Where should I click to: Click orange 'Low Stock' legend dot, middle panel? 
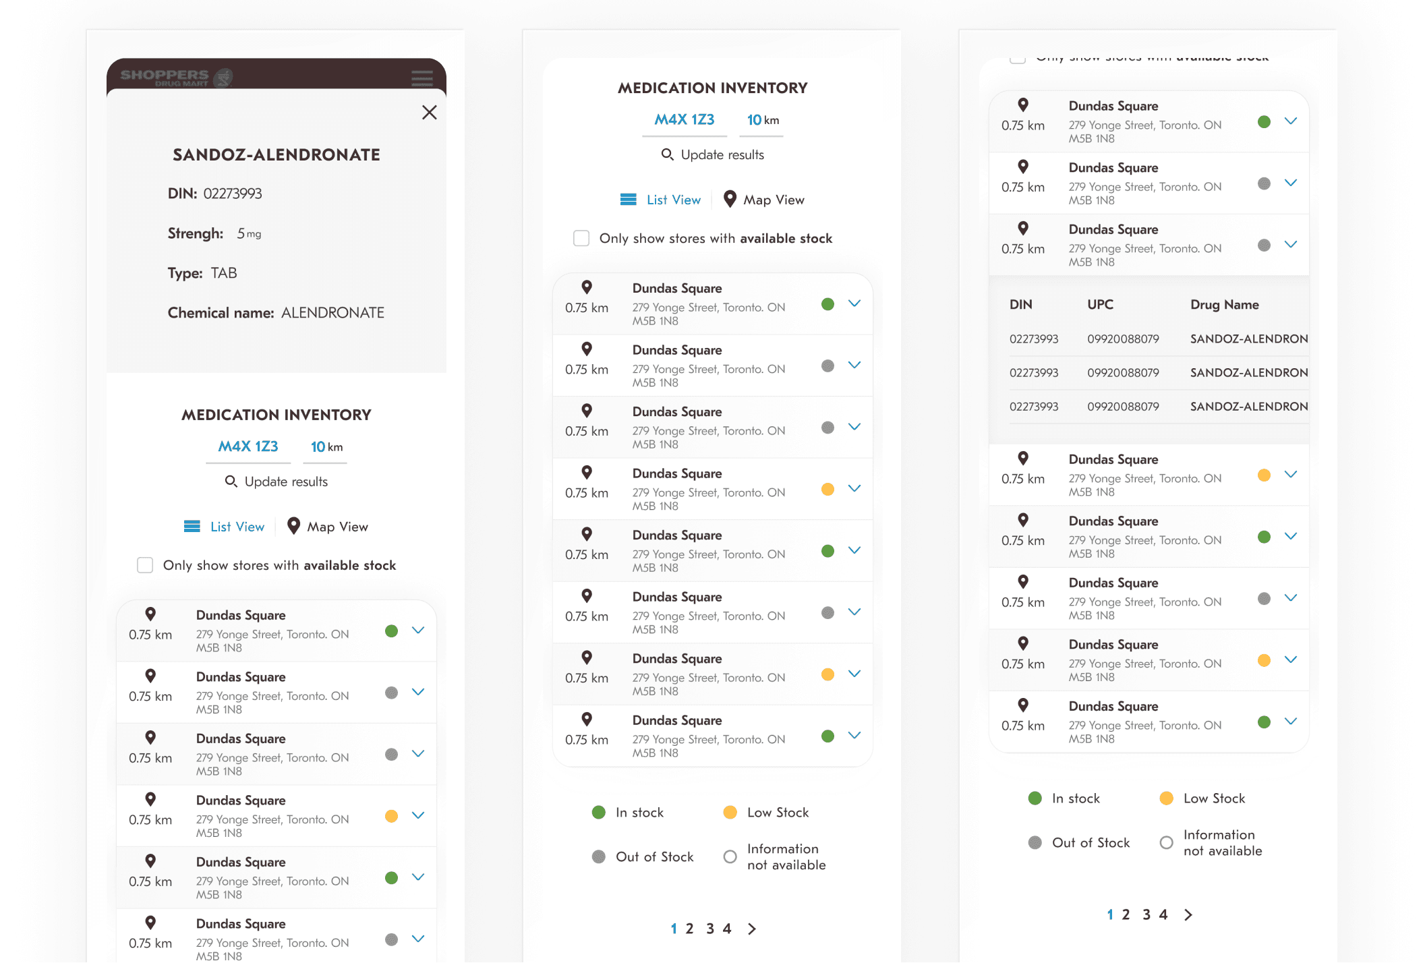(730, 813)
